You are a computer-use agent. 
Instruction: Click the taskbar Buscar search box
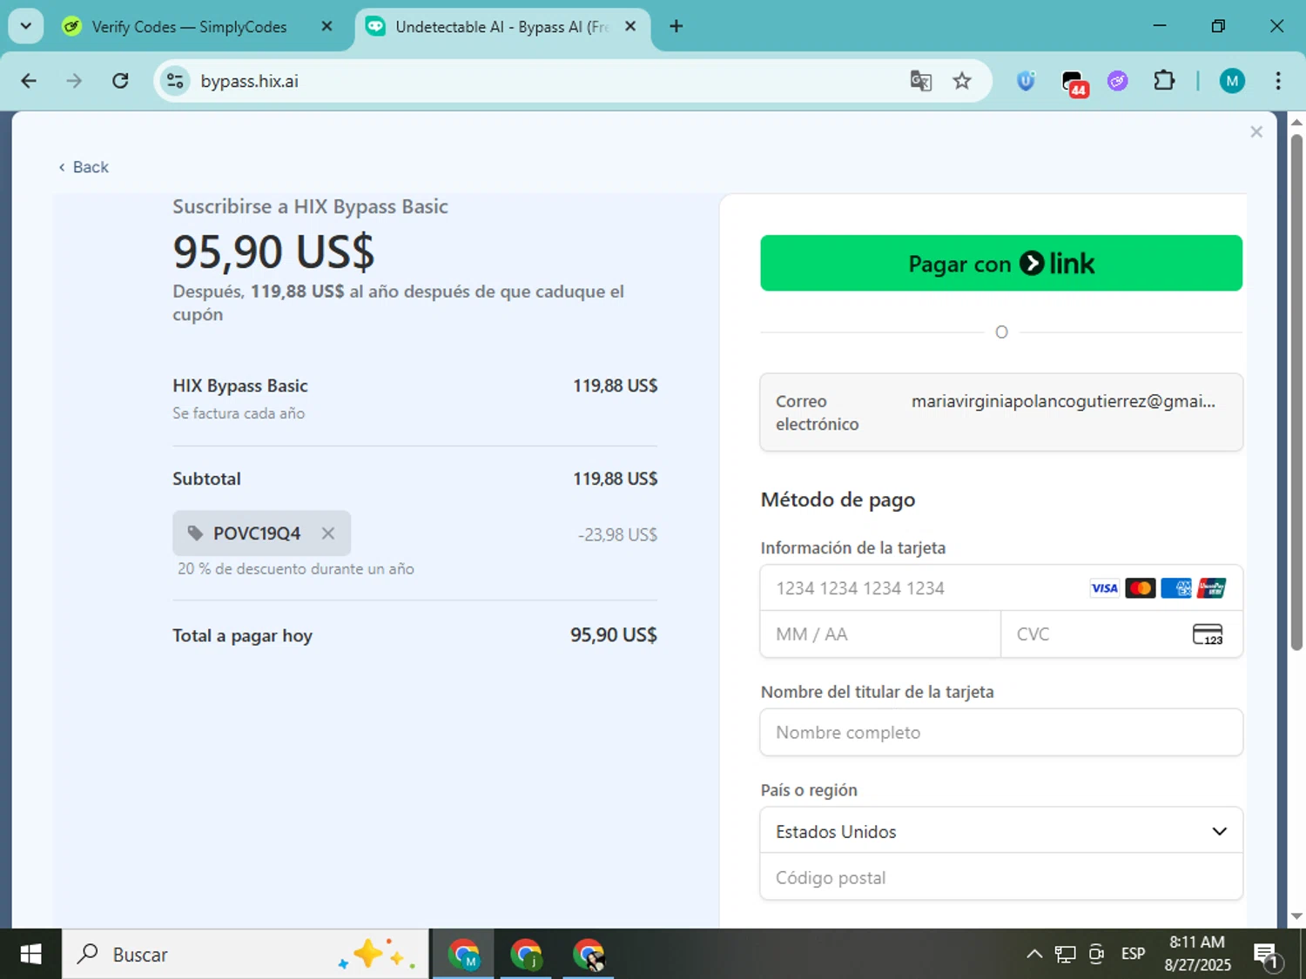coord(246,955)
